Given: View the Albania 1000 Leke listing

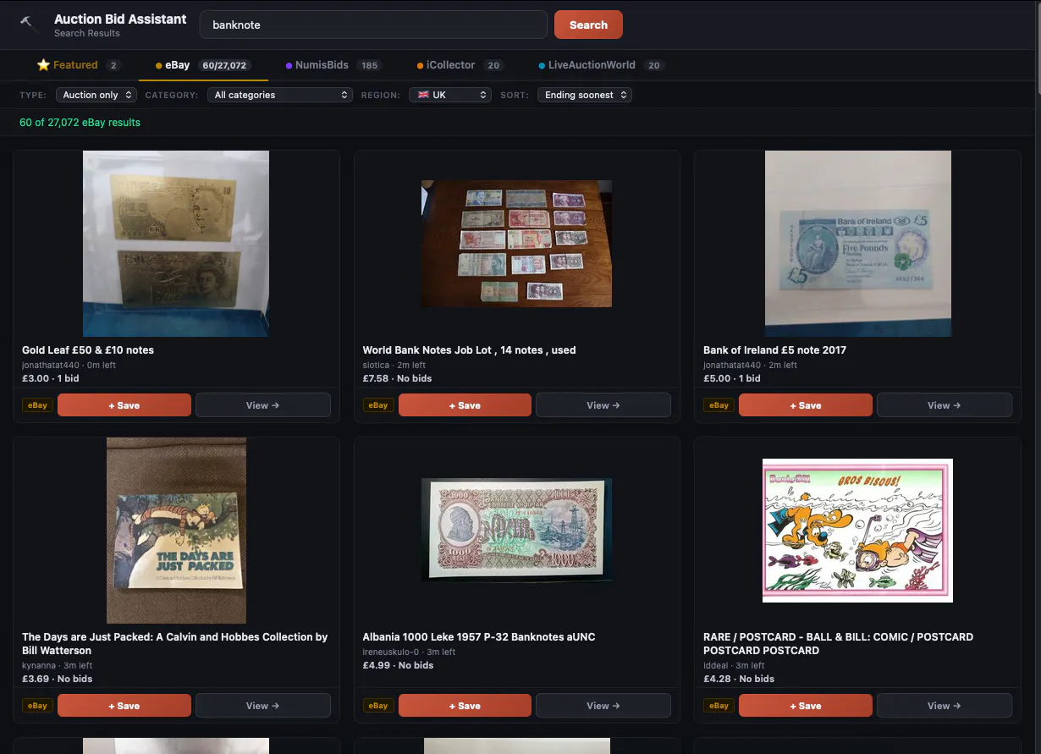Looking at the screenshot, I should point(603,706).
